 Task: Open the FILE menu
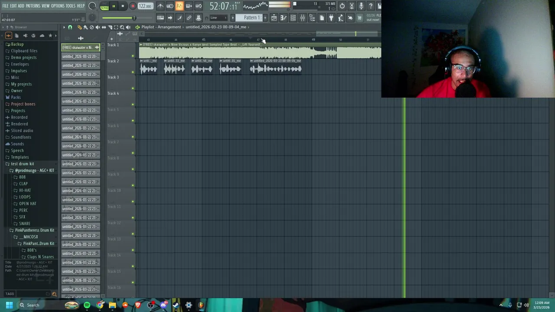[5, 6]
